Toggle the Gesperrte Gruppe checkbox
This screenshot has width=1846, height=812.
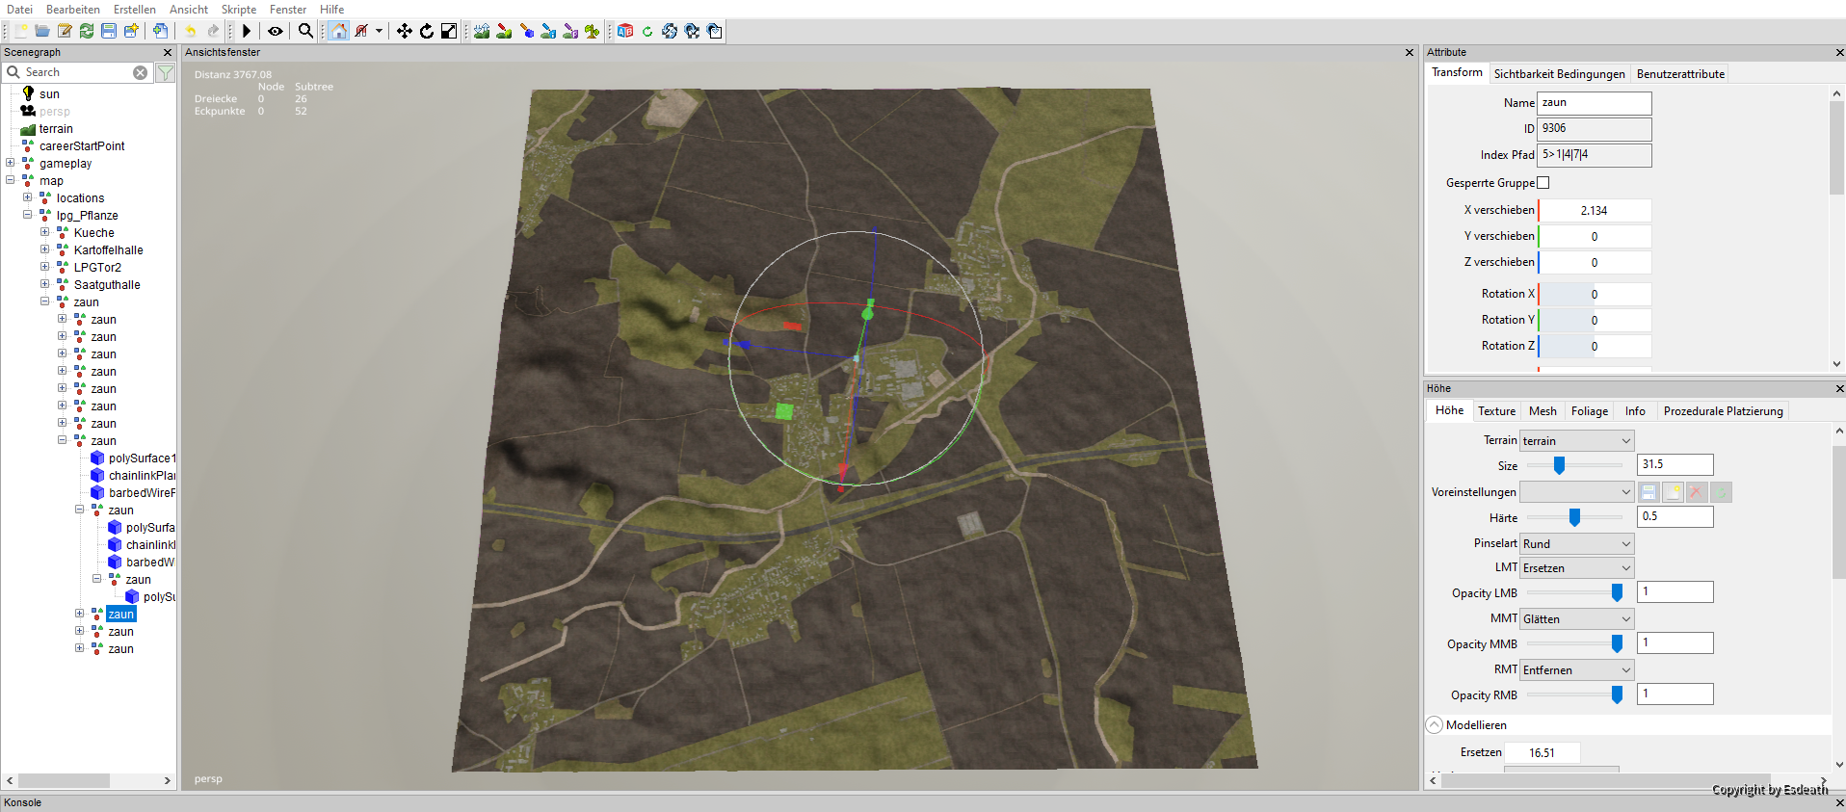point(1543,183)
